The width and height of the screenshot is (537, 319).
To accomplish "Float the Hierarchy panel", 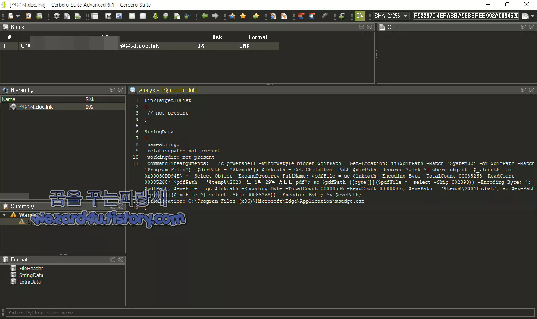I will coord(112,90).
